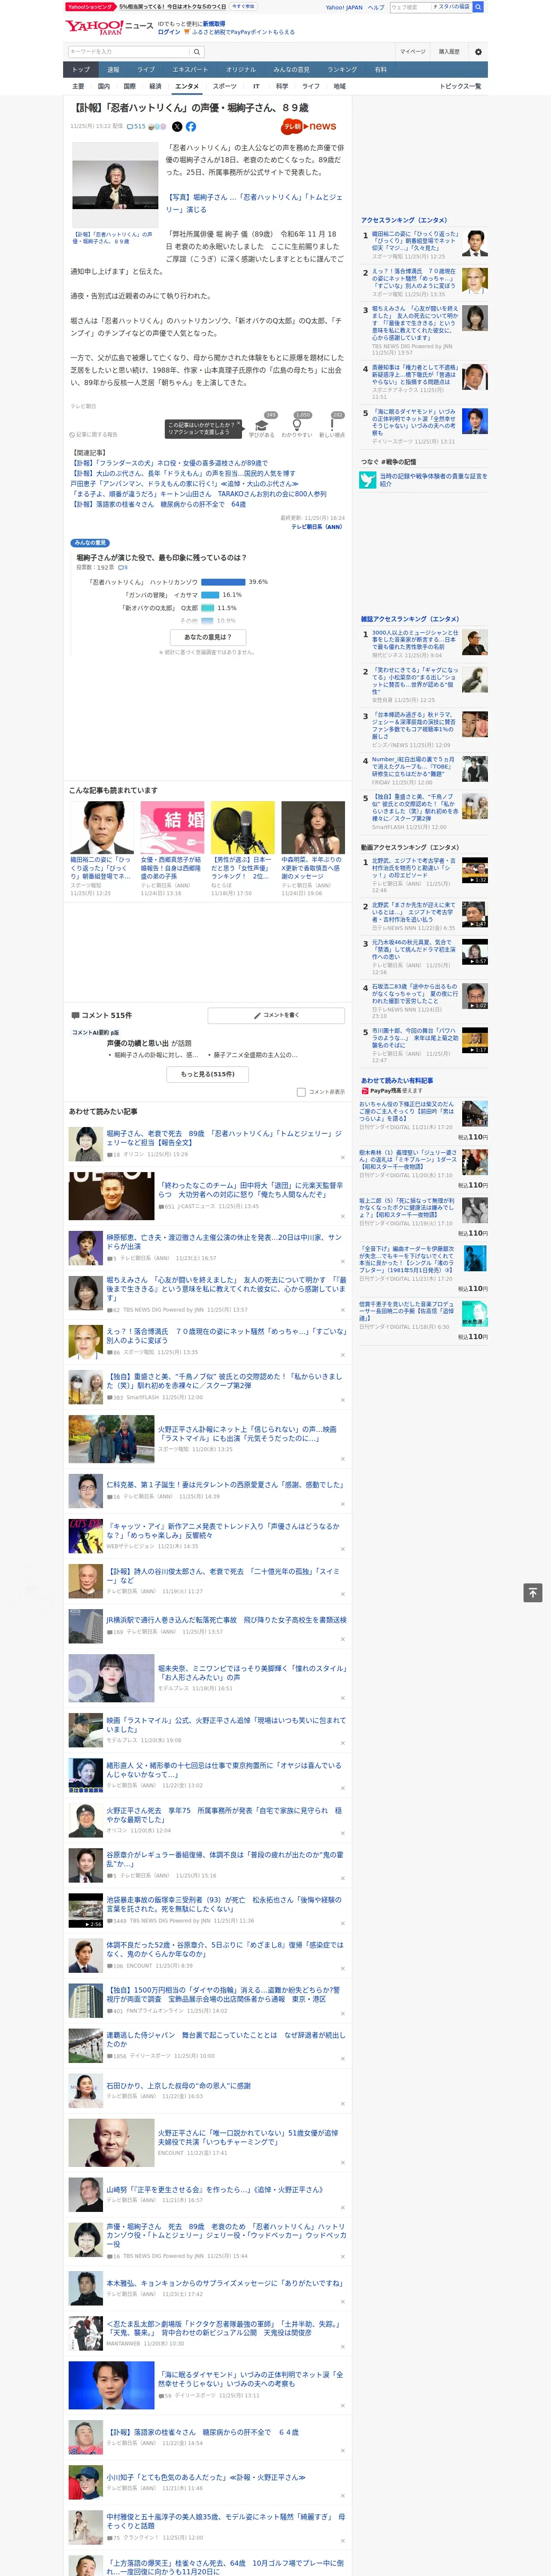Click the search magnifier button beside keyword field
The width and height of the screenshot is (551, 2576).
tap(197, 52)
